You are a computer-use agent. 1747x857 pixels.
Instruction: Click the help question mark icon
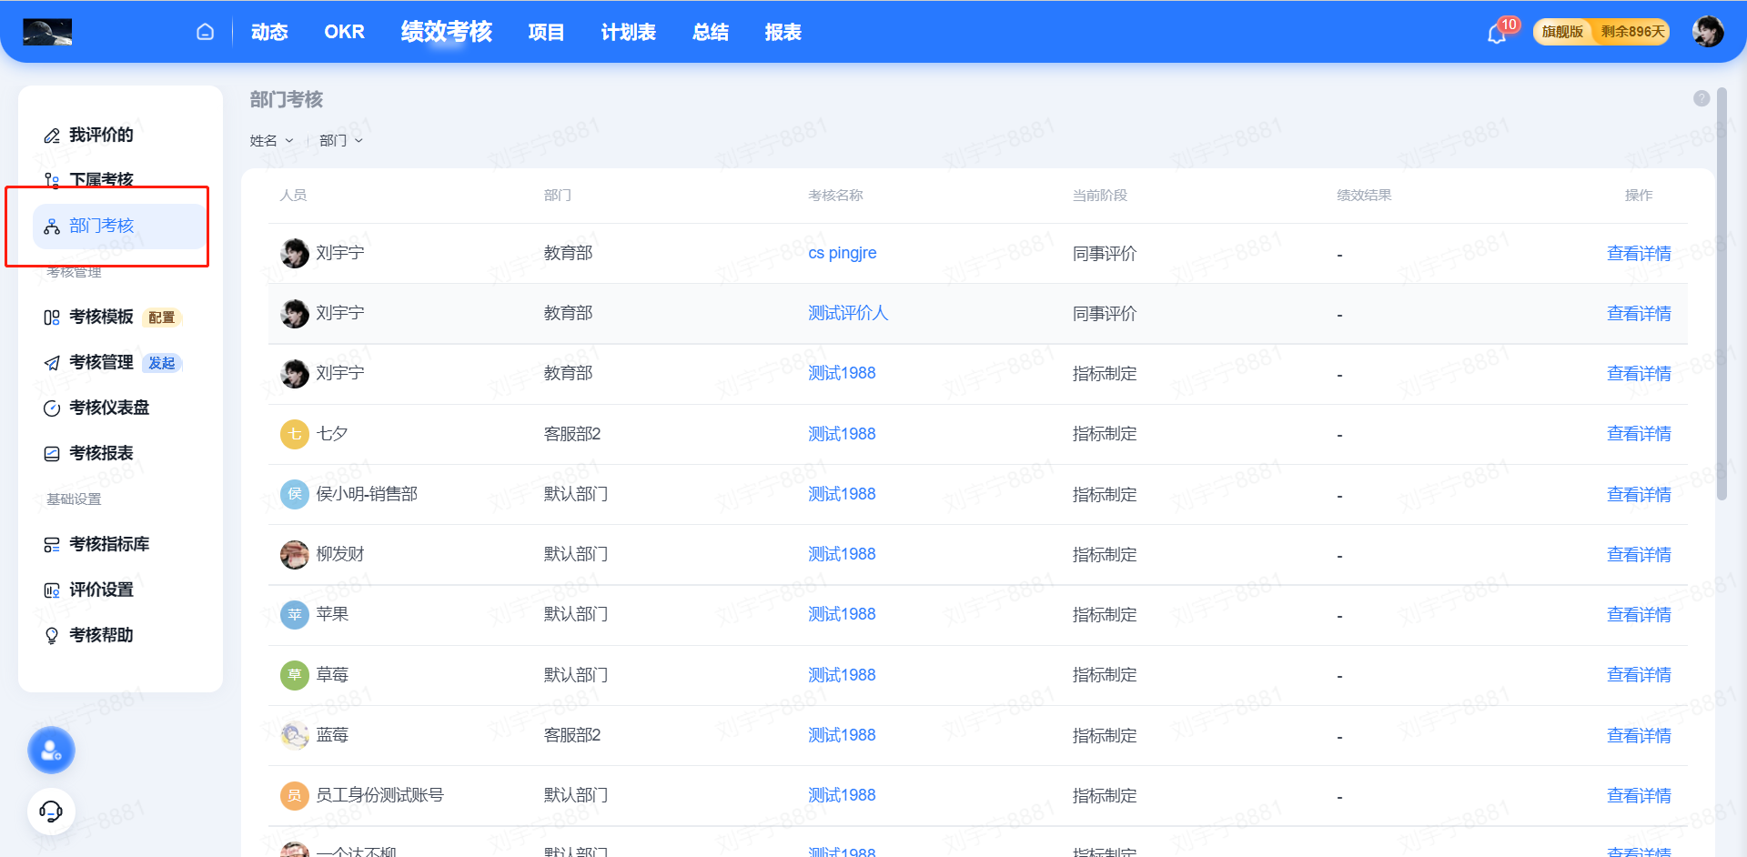pyautogui.click(x=1702, y=98)
